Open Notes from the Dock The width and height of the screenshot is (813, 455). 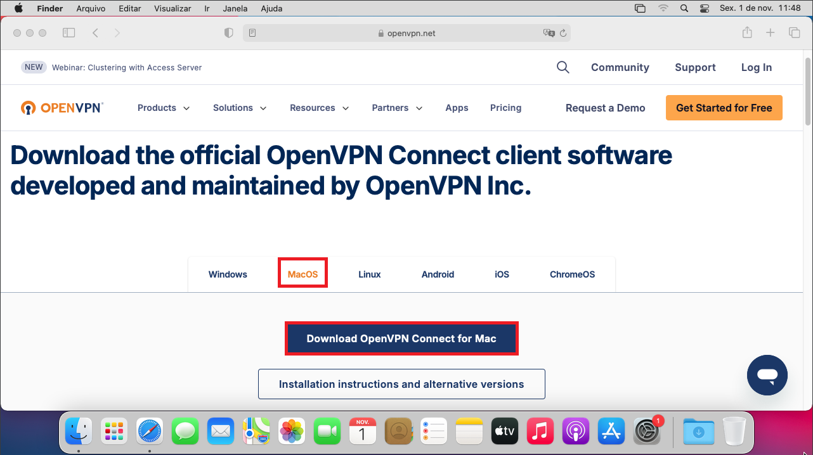coord(469,432)
